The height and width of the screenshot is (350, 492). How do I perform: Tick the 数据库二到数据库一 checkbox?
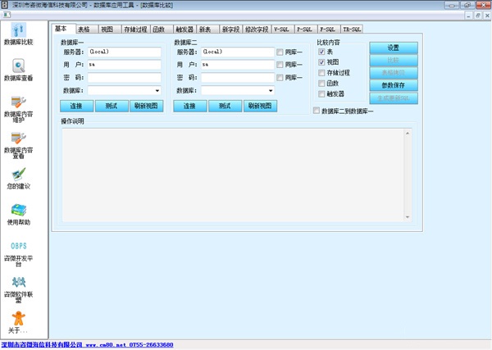[317, 111]
